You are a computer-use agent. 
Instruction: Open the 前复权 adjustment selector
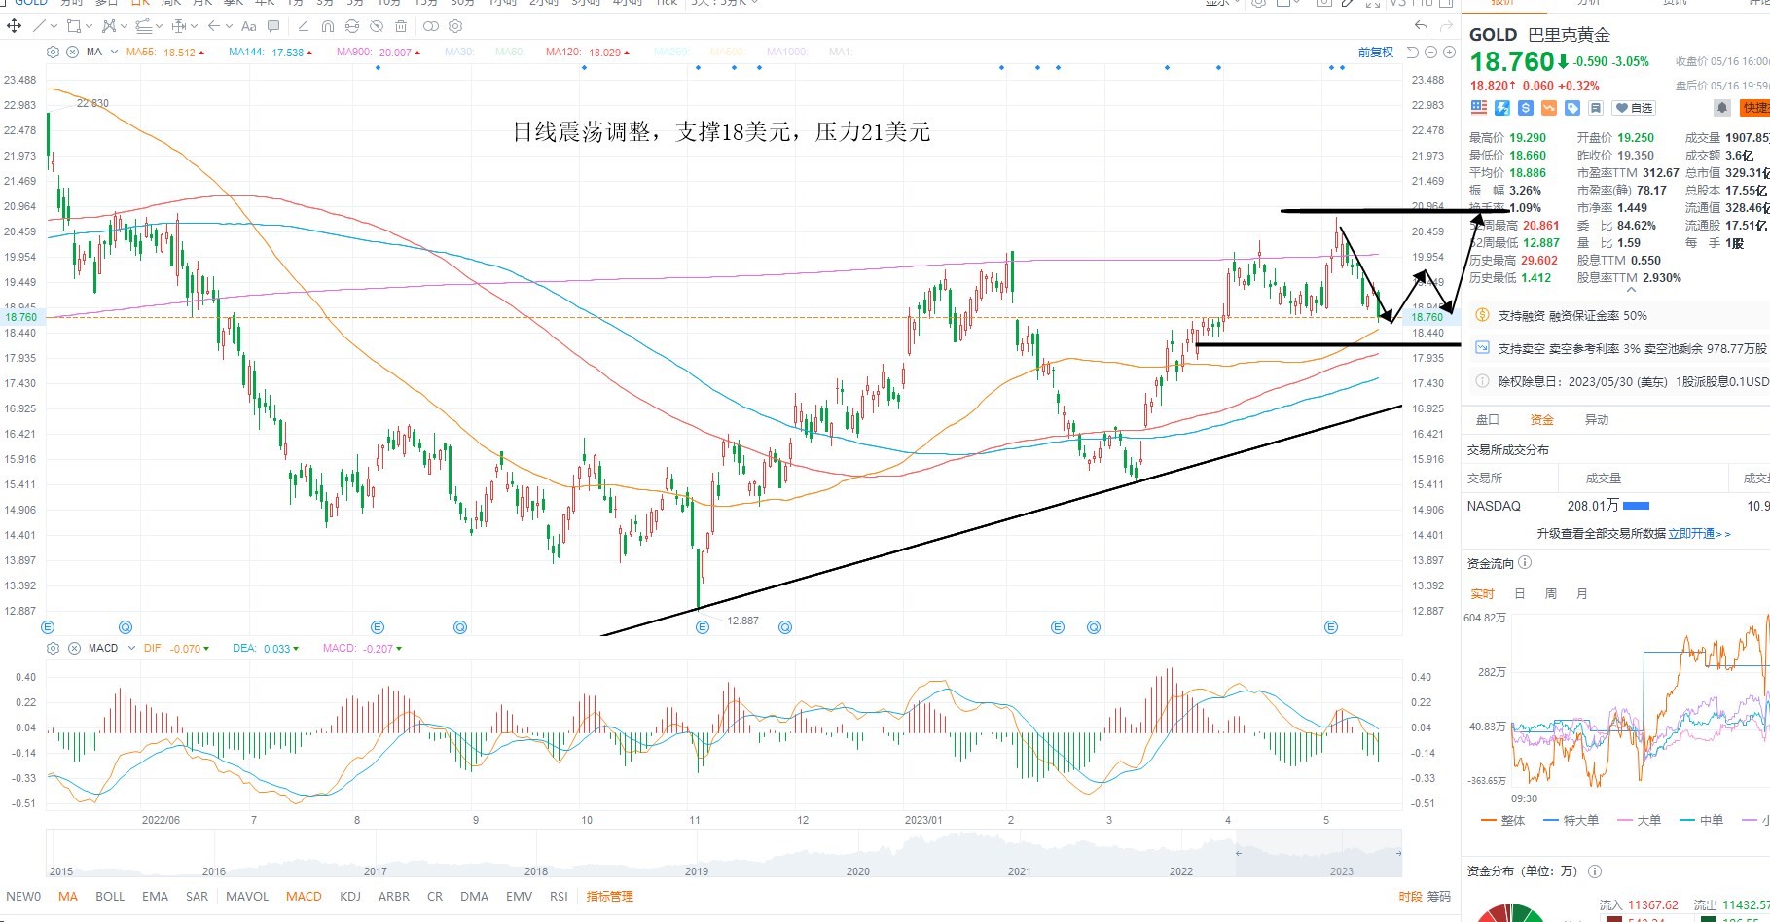pyautogui.click(x=1376, y=53)
